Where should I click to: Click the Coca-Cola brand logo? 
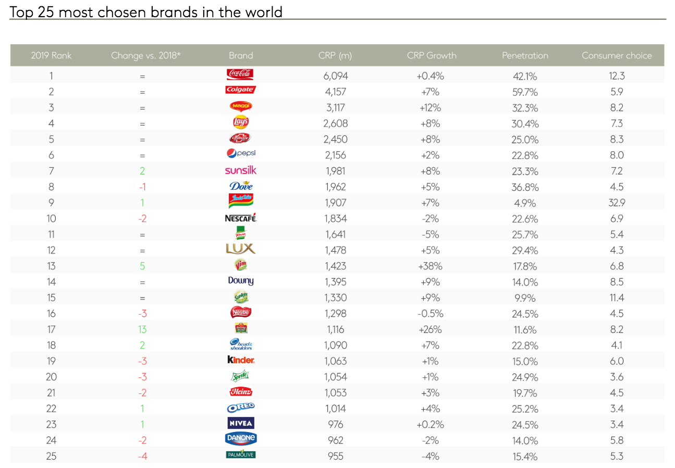[x=240, y=75]
